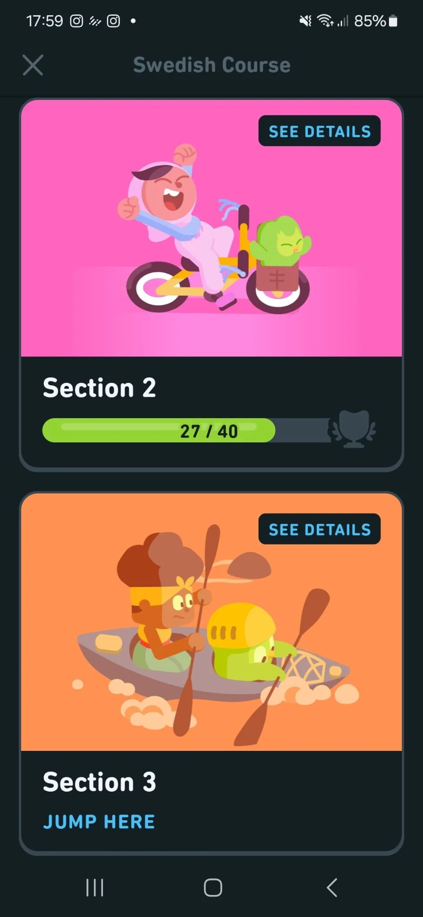The width and height of the screenshot is (423, 917).
Task: Tap the Wi-Fi status icon
Action: point(325,21)
